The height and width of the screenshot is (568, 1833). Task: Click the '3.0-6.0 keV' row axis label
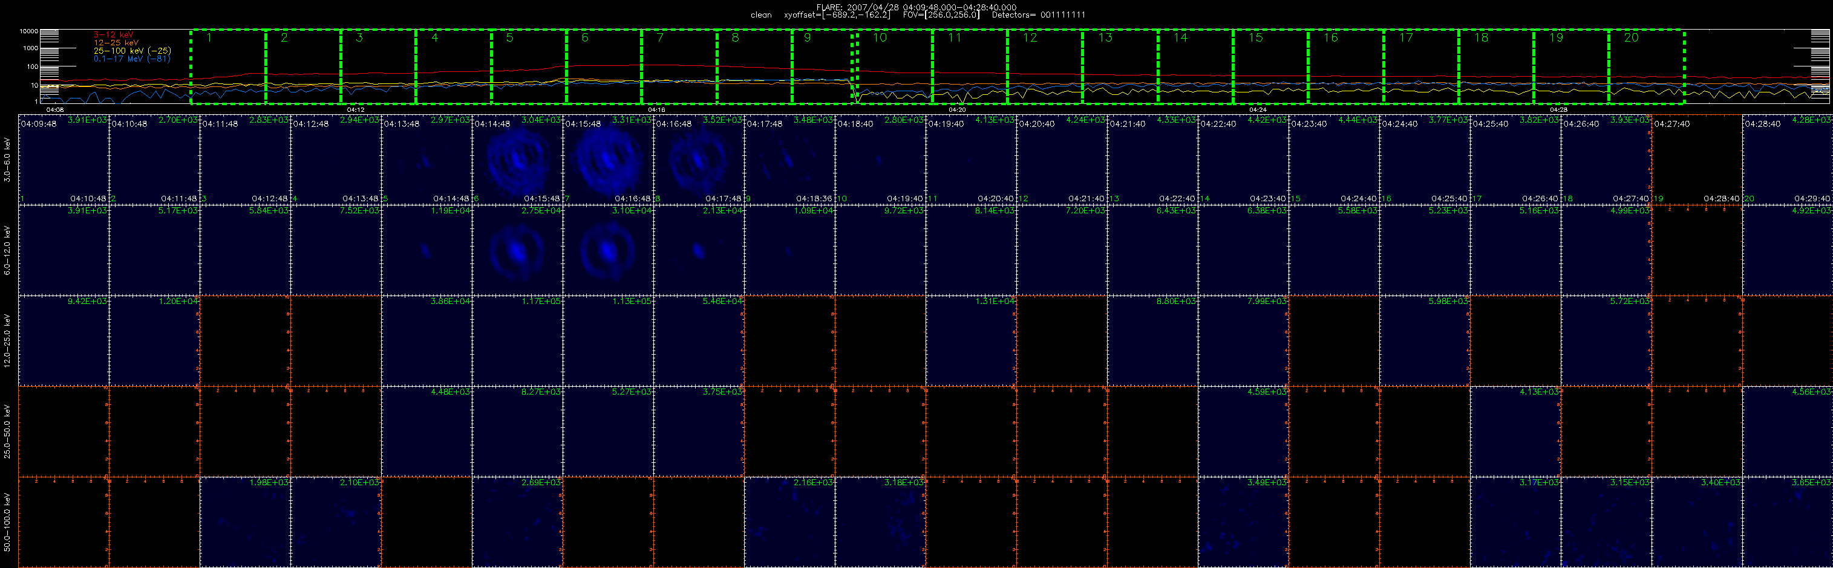tap(7, 160)
